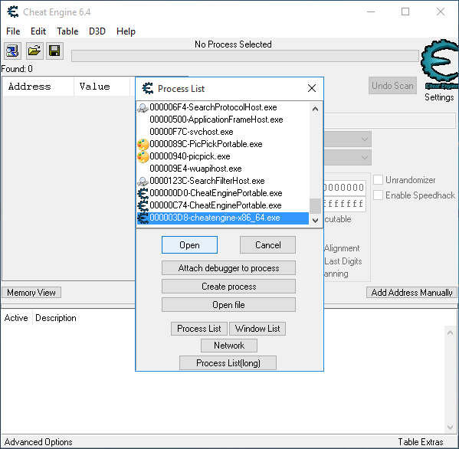Click the Open Process computer icon
This screenshot has width=459, height=449.
(x=12, y=51)
